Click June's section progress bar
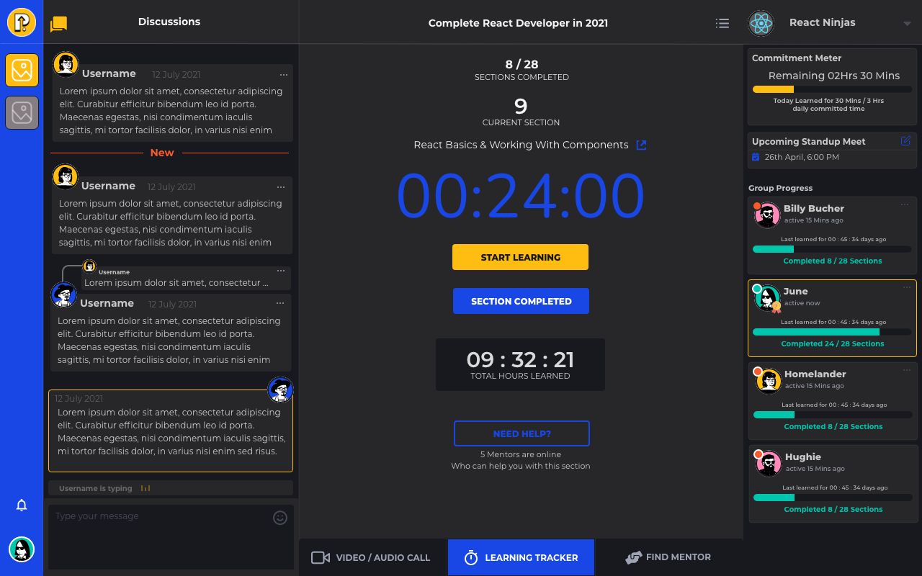This screenshot has width=922, height=576. tap(832, 332)
